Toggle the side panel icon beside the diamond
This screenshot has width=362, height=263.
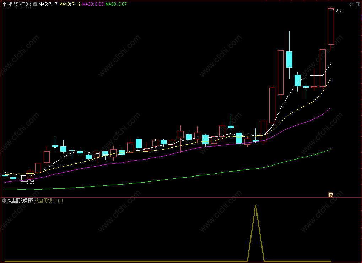click(x=357, y=4)
